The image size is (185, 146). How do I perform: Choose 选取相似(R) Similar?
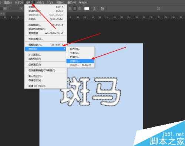[46, 59]
